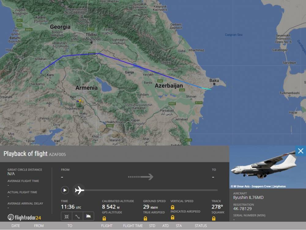Click the FLIGHT TIME column header
306x230 pixels.
pos(133,226)
